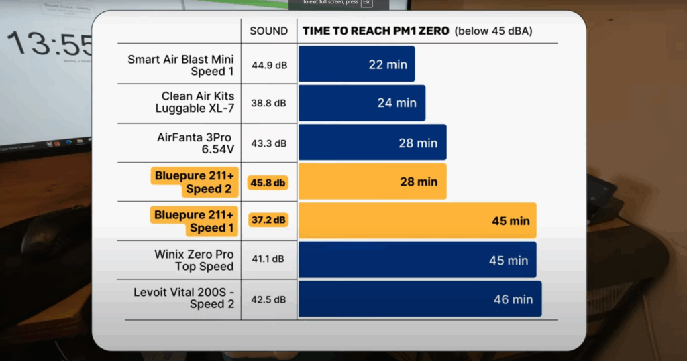Click the yellow 45.8 db badge

(x=268, y=182)
